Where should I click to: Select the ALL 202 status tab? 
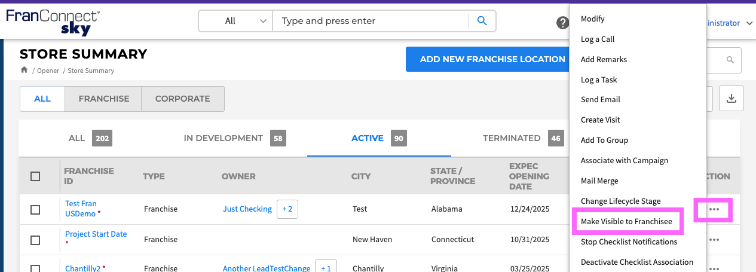coord(90,138)
